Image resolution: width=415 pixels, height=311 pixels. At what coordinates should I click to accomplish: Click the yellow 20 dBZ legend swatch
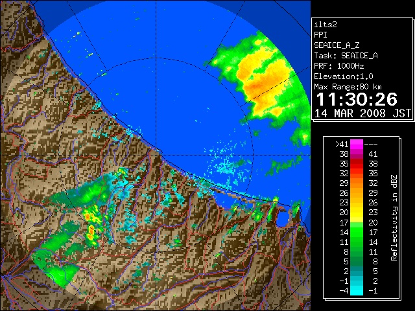point(357,213)
